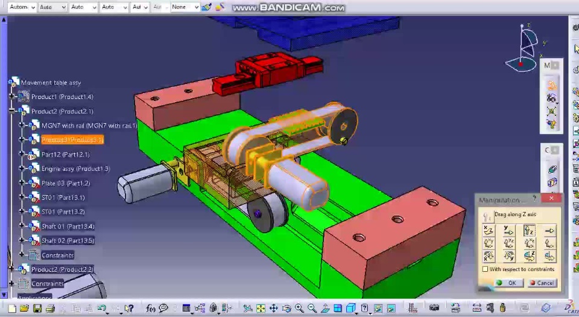Open the What's This help pointer
This screenshot has width=579, height=317.
pyautogui.click(x=128, y=308)
